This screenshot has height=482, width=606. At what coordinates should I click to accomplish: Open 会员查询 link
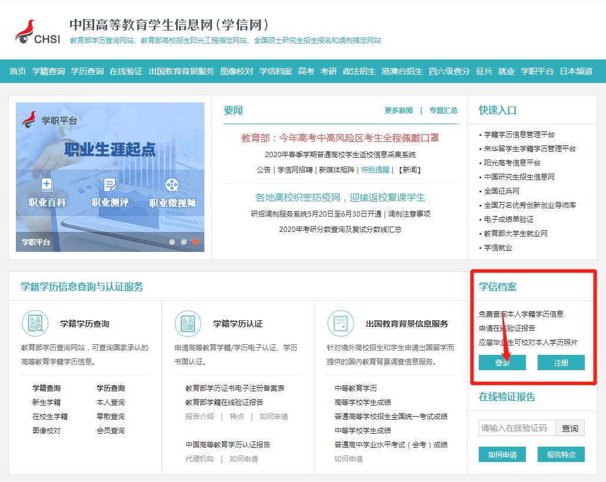tap(111, 431)
